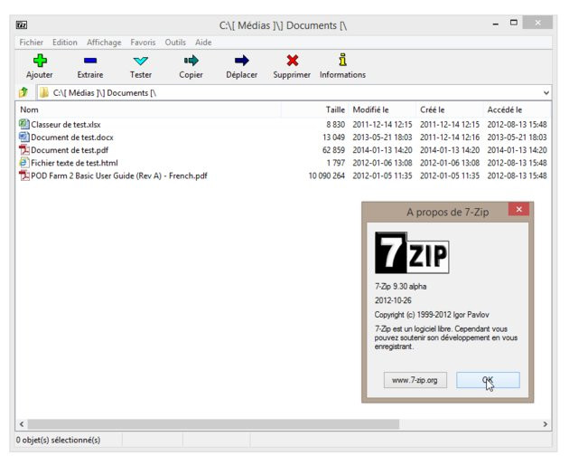Select the file Document de test.docx
The width and height of the screenshot is (569, 465).
72,138
